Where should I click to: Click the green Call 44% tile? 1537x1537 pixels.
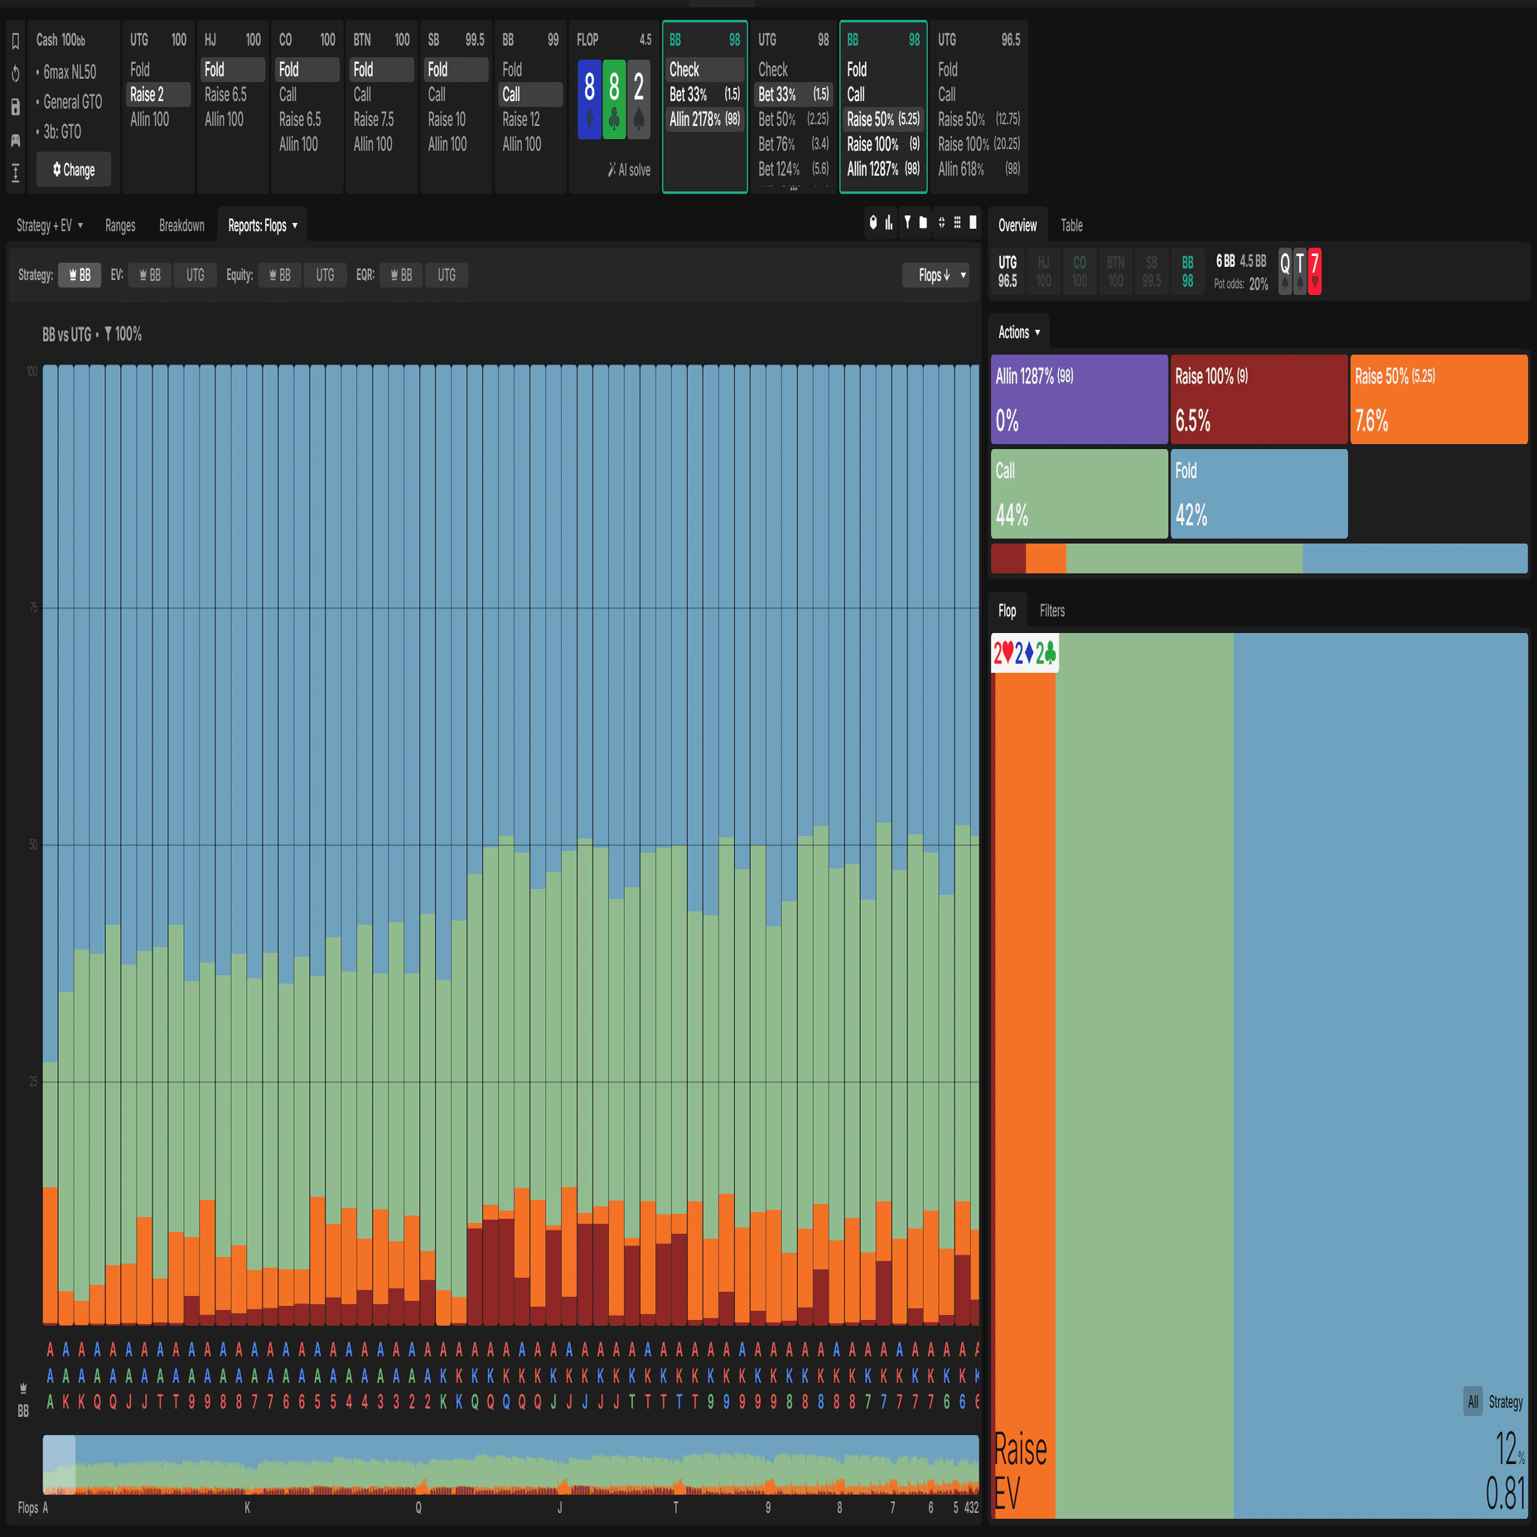click(1079, 494)
